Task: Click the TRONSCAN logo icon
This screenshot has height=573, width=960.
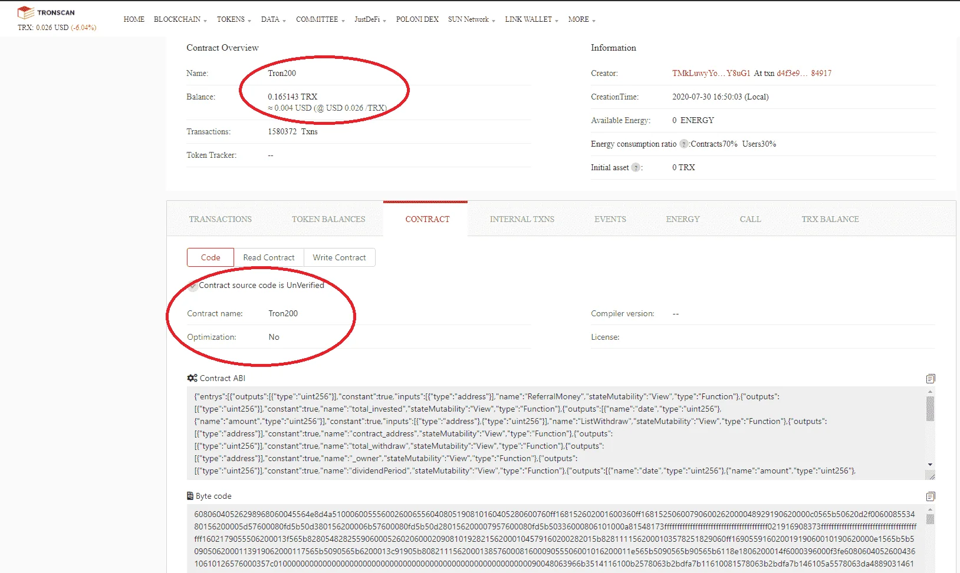Action: point(26,12)
